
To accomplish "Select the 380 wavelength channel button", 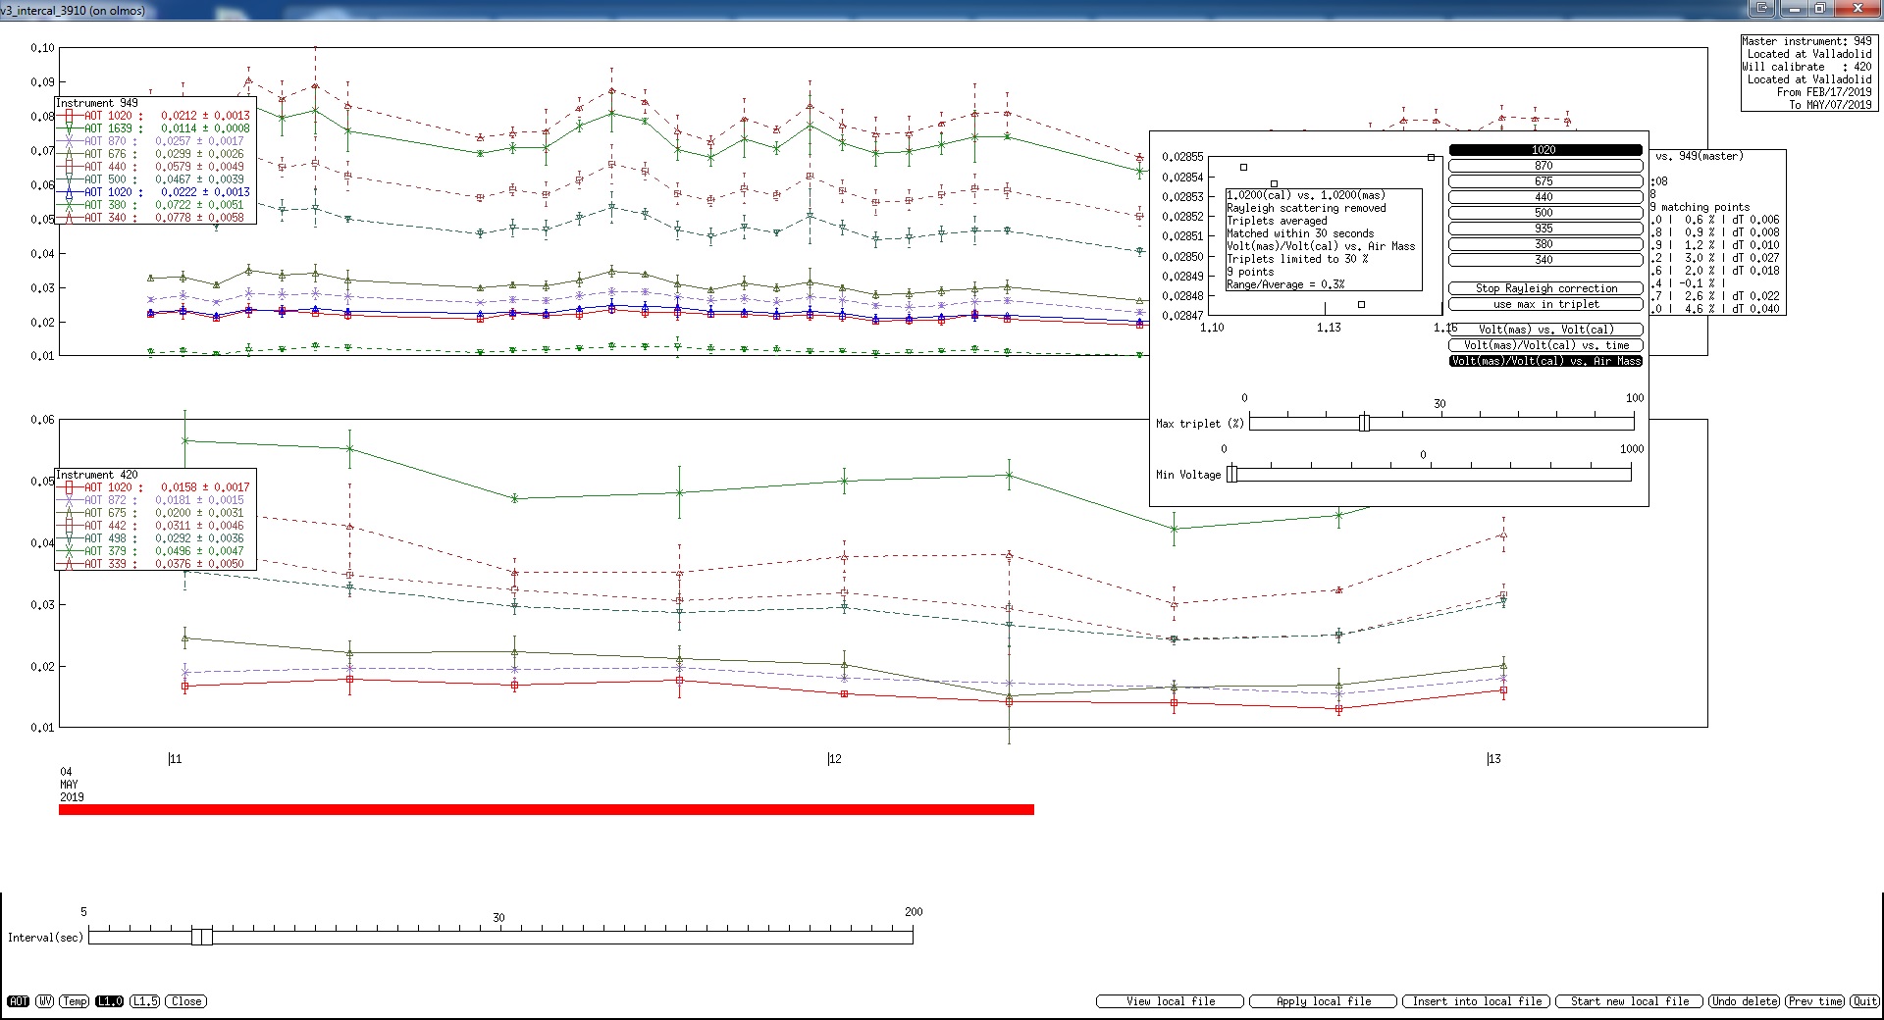I will click(1545, 244).
